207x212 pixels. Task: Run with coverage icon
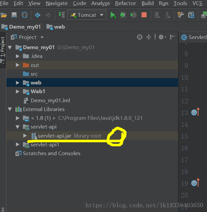click(x=133, y=15)
